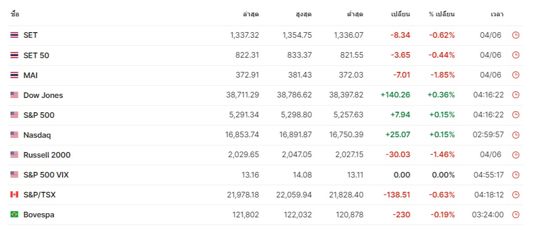Image resolution: width=533 pixels, height=226 pixels.
Task: Click the Brazil flag beside Bovespa
Action: (14, 215)
